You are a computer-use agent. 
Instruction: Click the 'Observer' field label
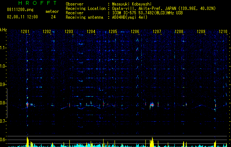[75, 4]
